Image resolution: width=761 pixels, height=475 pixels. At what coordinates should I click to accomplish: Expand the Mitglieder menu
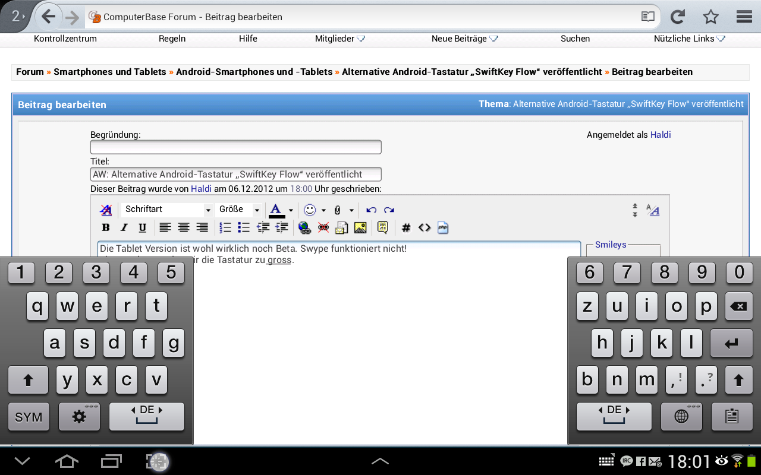click(340, 39)
